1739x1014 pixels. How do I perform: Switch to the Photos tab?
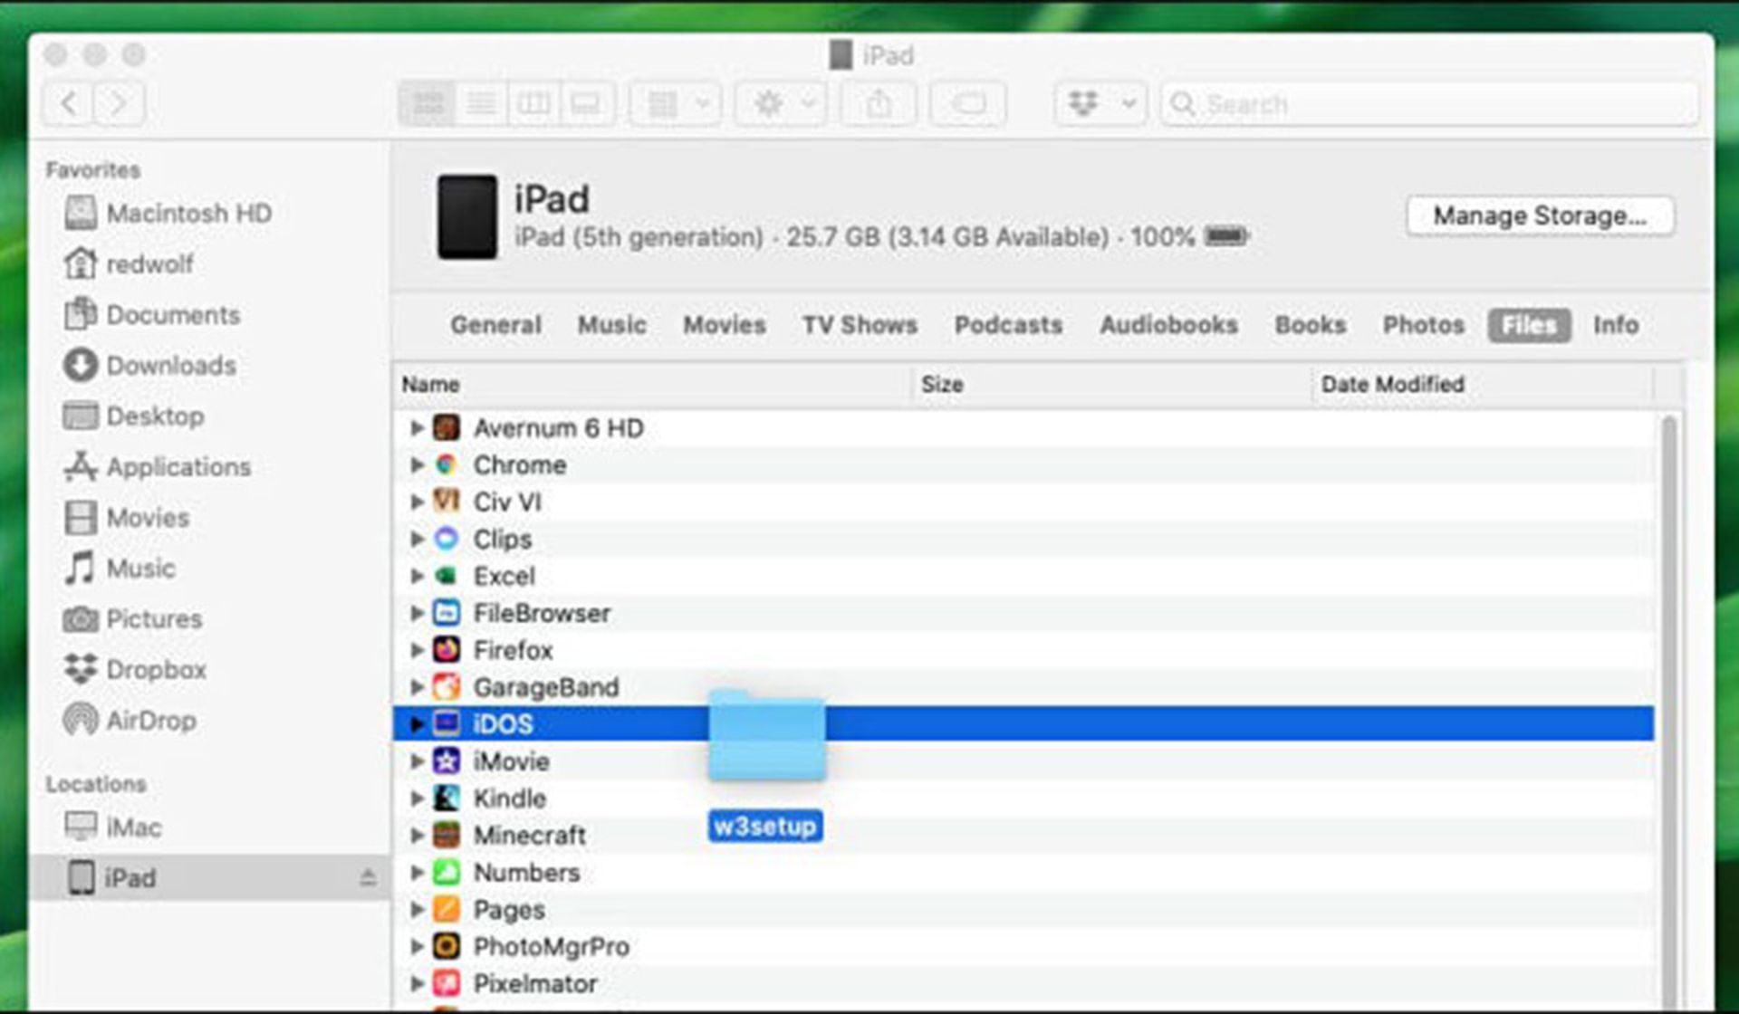[x=1423, y=325]
